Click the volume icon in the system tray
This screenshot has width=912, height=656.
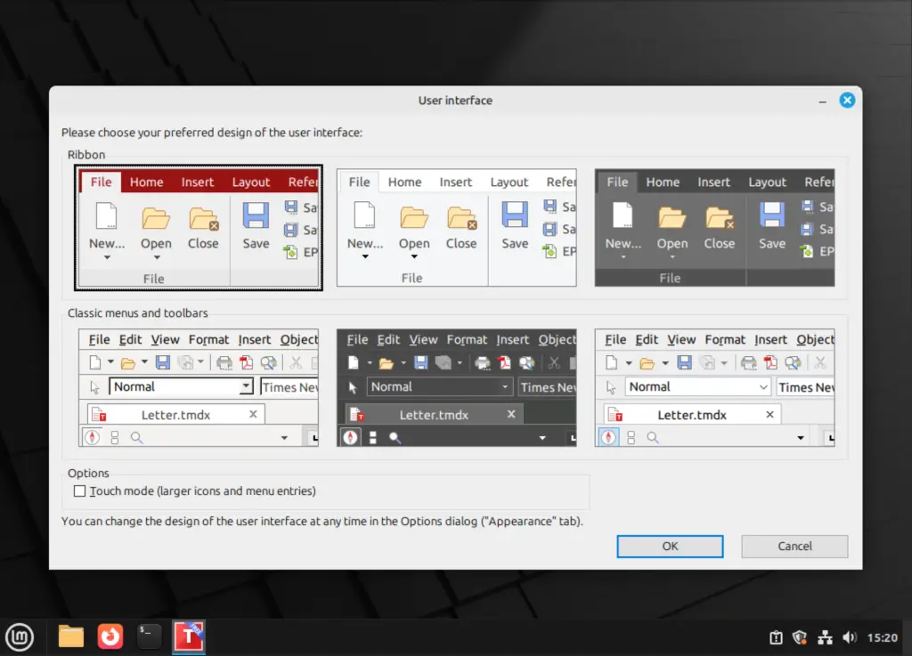(848, 637)
